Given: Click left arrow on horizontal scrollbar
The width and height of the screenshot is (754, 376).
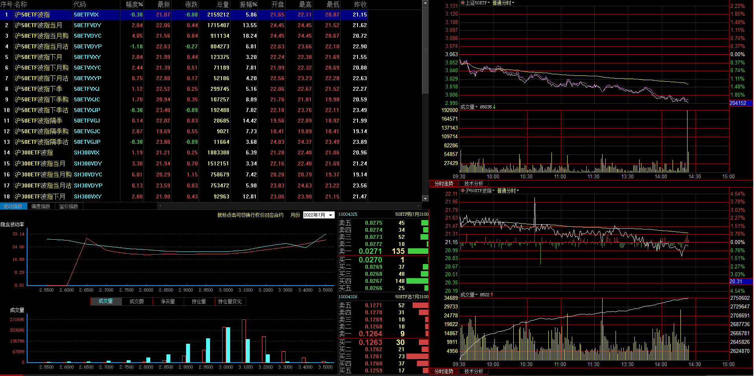Looking at the screenshot, I should (159, 206).
